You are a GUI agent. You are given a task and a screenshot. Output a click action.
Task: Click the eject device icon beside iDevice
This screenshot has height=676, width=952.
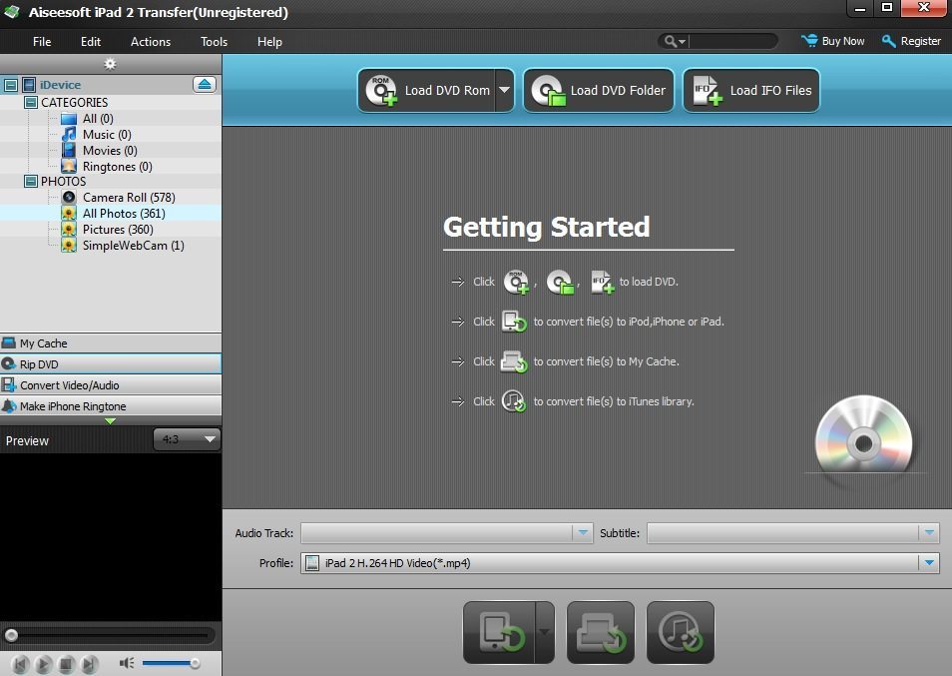(205, 85)
